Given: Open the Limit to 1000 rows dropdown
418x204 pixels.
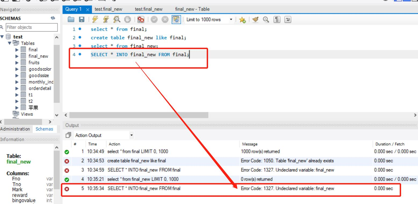Looking at the screenshot, I should click(209, 20).
